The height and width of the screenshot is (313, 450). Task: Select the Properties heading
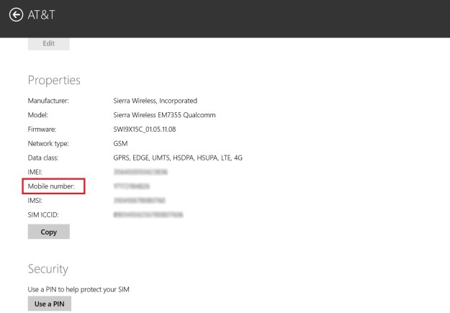click(54, 81)
